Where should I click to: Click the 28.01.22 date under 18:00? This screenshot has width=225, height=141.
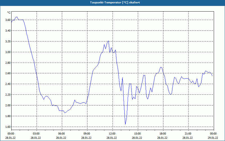(162, 138)
